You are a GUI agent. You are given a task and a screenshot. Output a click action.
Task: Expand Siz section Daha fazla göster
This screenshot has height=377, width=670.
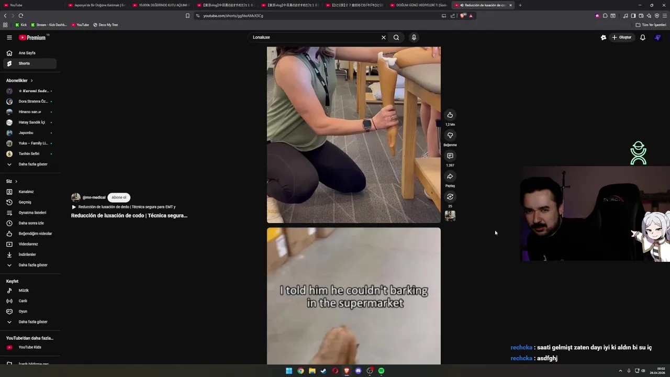tap(29, 265)
